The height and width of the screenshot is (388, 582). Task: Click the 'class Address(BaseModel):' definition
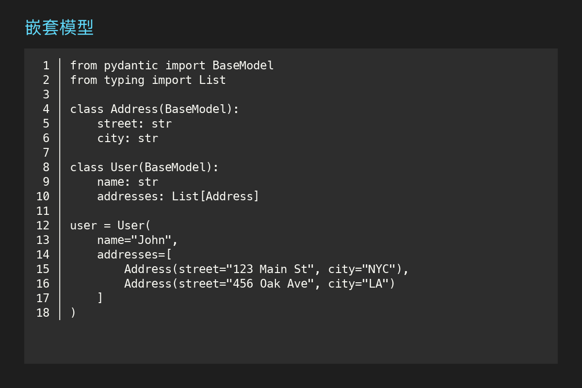click(x=155, y=109)
